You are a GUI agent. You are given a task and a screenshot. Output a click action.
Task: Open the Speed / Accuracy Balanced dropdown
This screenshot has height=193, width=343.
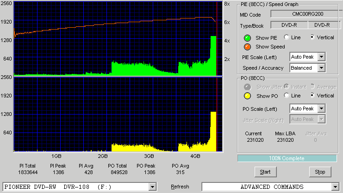[321, 68]
